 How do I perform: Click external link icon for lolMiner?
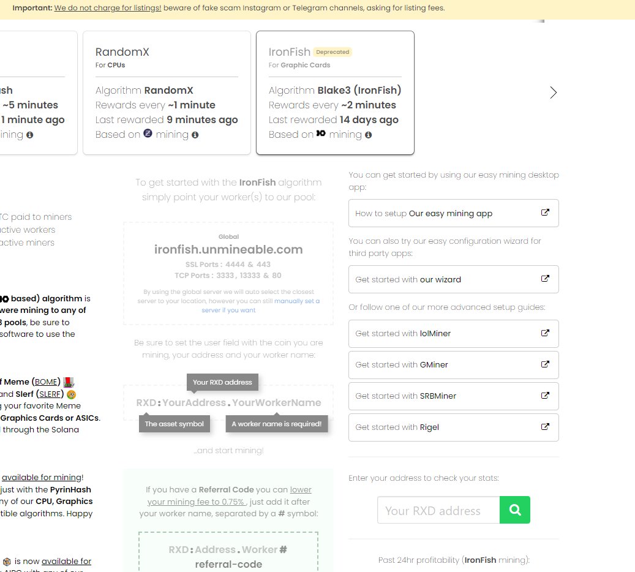[545, 333]
